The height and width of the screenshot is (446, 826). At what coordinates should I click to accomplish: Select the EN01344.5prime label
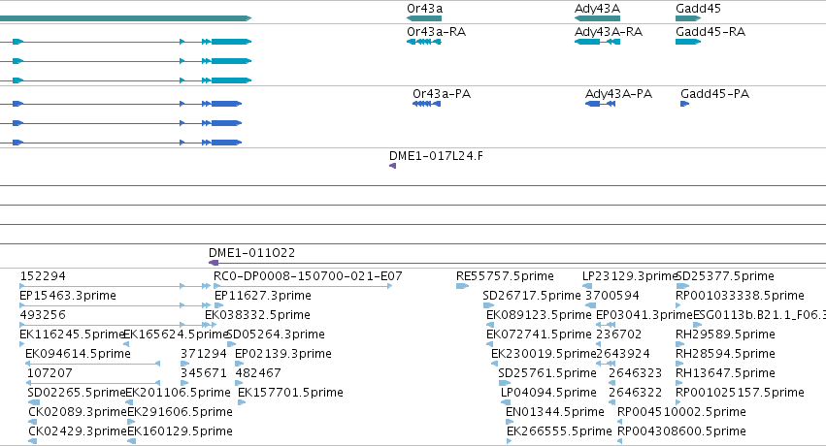point(554,411)
